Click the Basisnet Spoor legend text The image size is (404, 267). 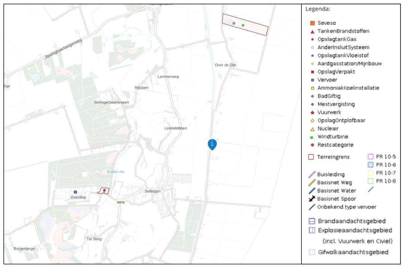coord(337,199)
